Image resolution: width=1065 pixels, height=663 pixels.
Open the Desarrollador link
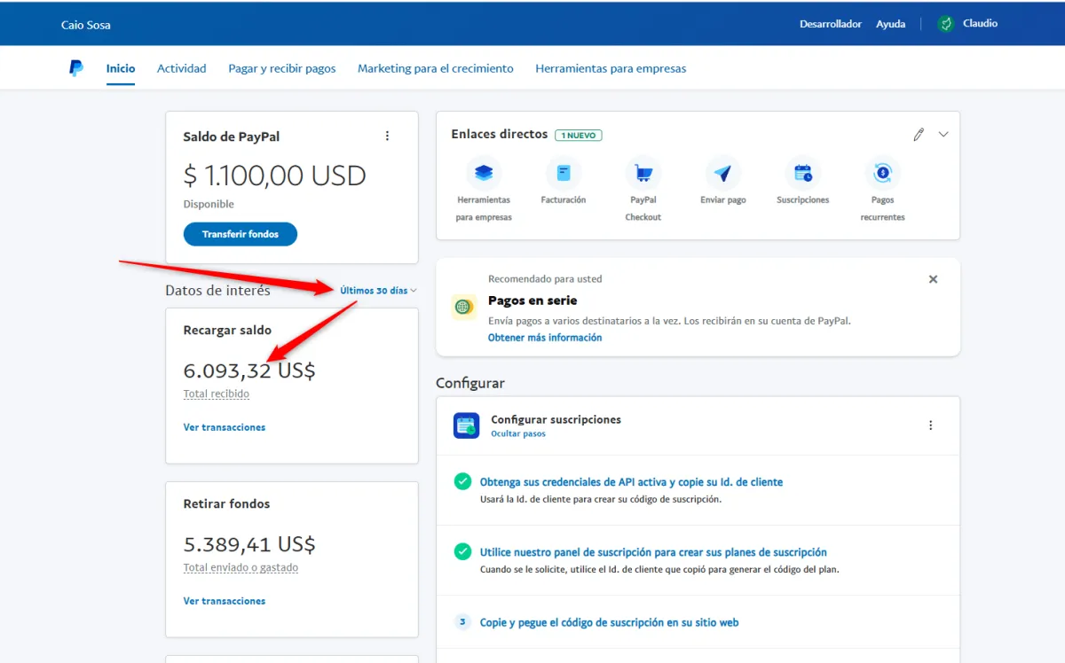click(x=831, y=24)
